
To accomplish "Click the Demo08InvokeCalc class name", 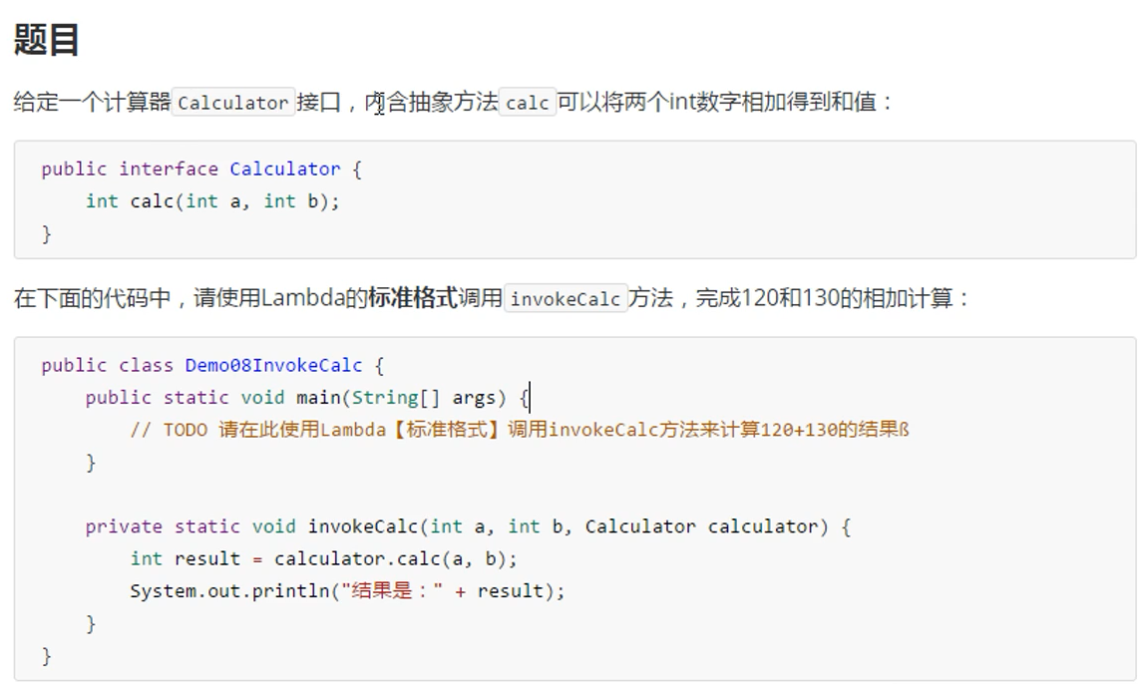I will (x=273, y=365).
